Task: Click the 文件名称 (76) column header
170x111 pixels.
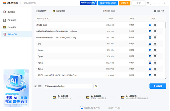Action: (x=43, y=19)
